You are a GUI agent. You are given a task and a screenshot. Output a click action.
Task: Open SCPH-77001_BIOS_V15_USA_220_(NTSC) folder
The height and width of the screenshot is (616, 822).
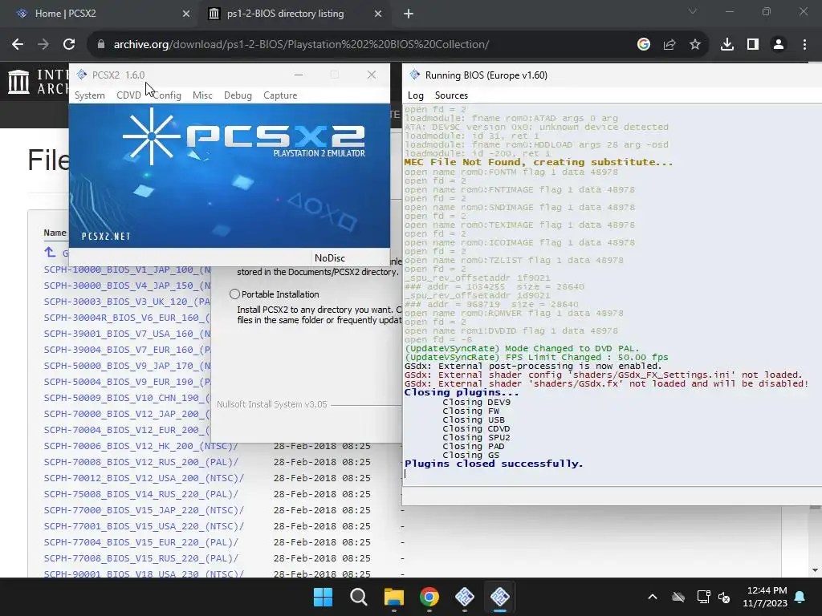click(144, 526)
